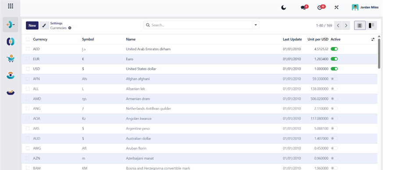Switch to list view
The image size is (417, 170).
tap(360, 25)
